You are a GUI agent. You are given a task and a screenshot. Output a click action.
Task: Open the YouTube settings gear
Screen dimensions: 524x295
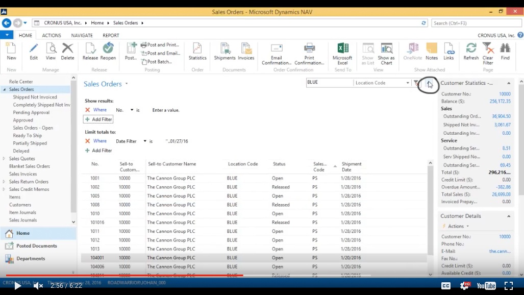pyautogui.click(x=464, y=286)
